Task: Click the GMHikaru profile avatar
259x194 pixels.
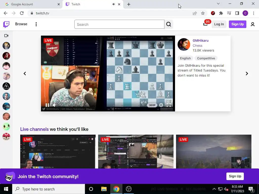Action: pyautogui.click(x=184, y=44)
